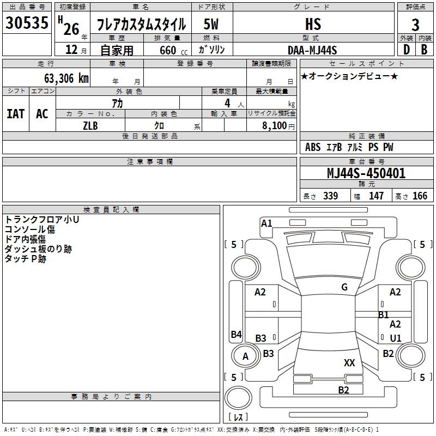Image resolution: width=436 pixels, height=436 pixels.
Task: Click the inspector note ドア内張傷
Action: [25, 239]
